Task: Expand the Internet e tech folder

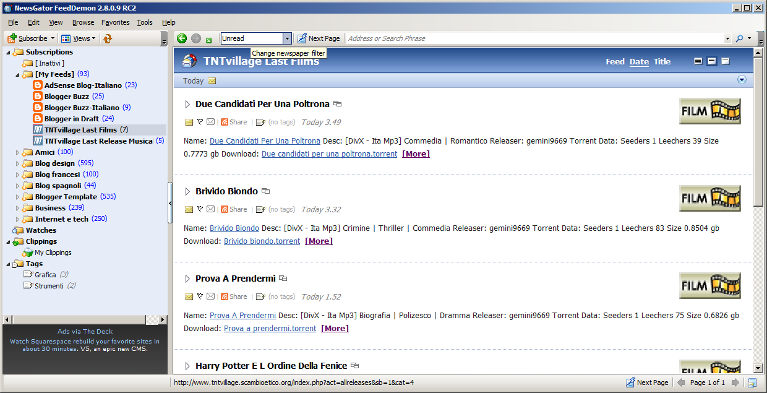Action: point(17,219)
